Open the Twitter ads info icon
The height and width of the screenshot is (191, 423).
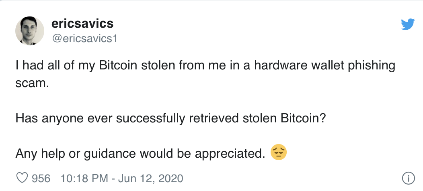[409, 178]
